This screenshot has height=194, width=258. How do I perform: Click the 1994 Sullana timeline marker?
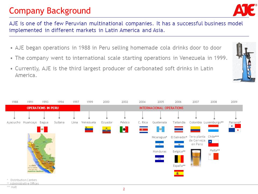[x=59, y=118]
